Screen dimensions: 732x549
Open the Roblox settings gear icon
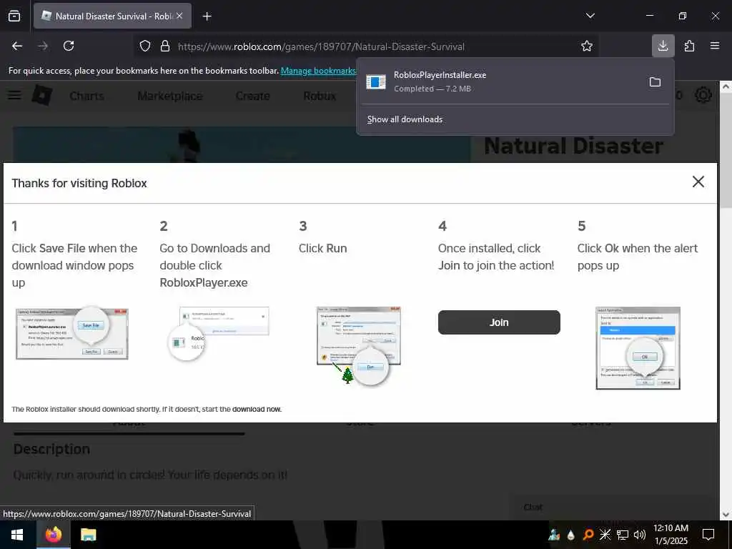pyautogui.click(x=703, y=95)
